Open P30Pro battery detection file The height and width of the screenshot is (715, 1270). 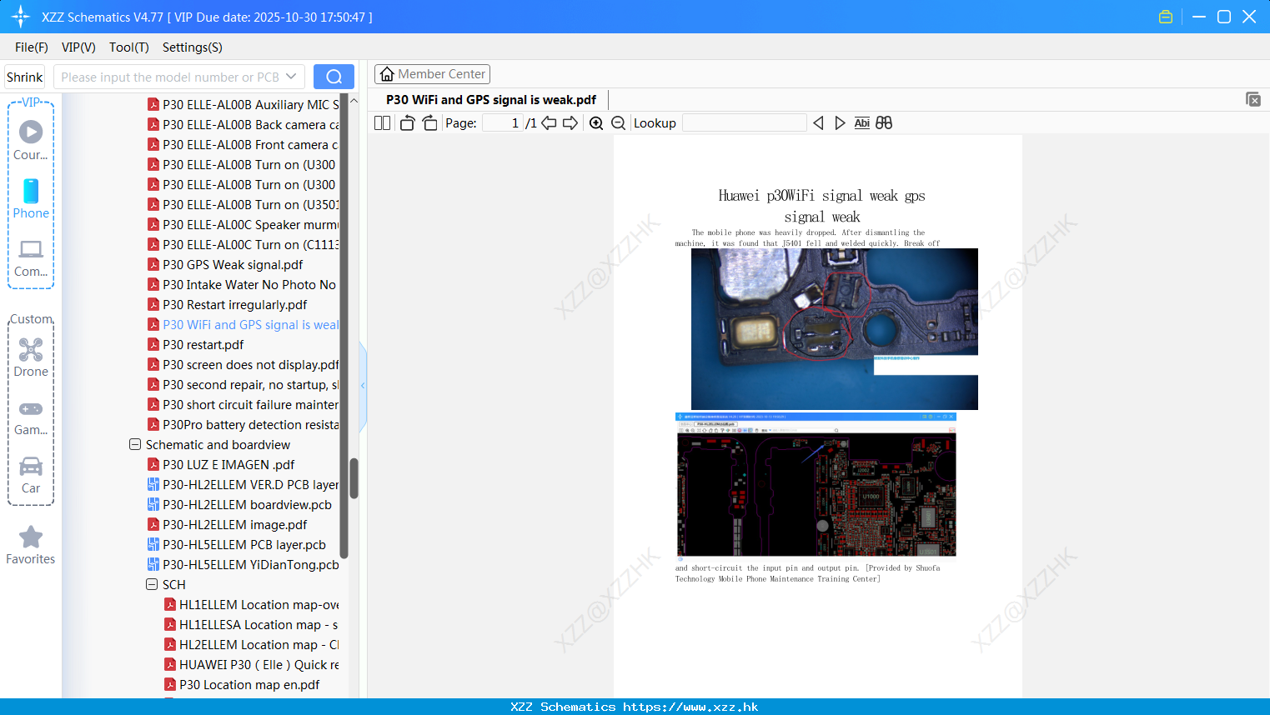pos(243,425)
